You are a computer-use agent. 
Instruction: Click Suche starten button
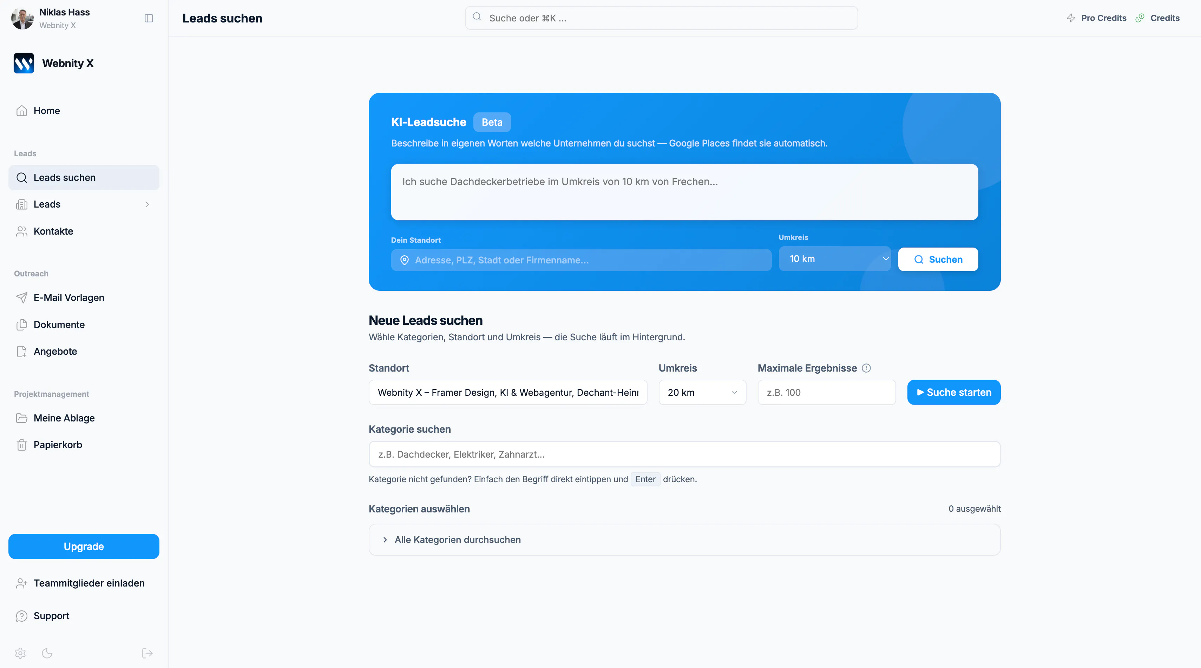pos(954,393)
